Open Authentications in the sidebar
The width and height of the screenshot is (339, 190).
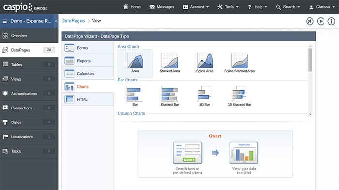tap(29, 94)
